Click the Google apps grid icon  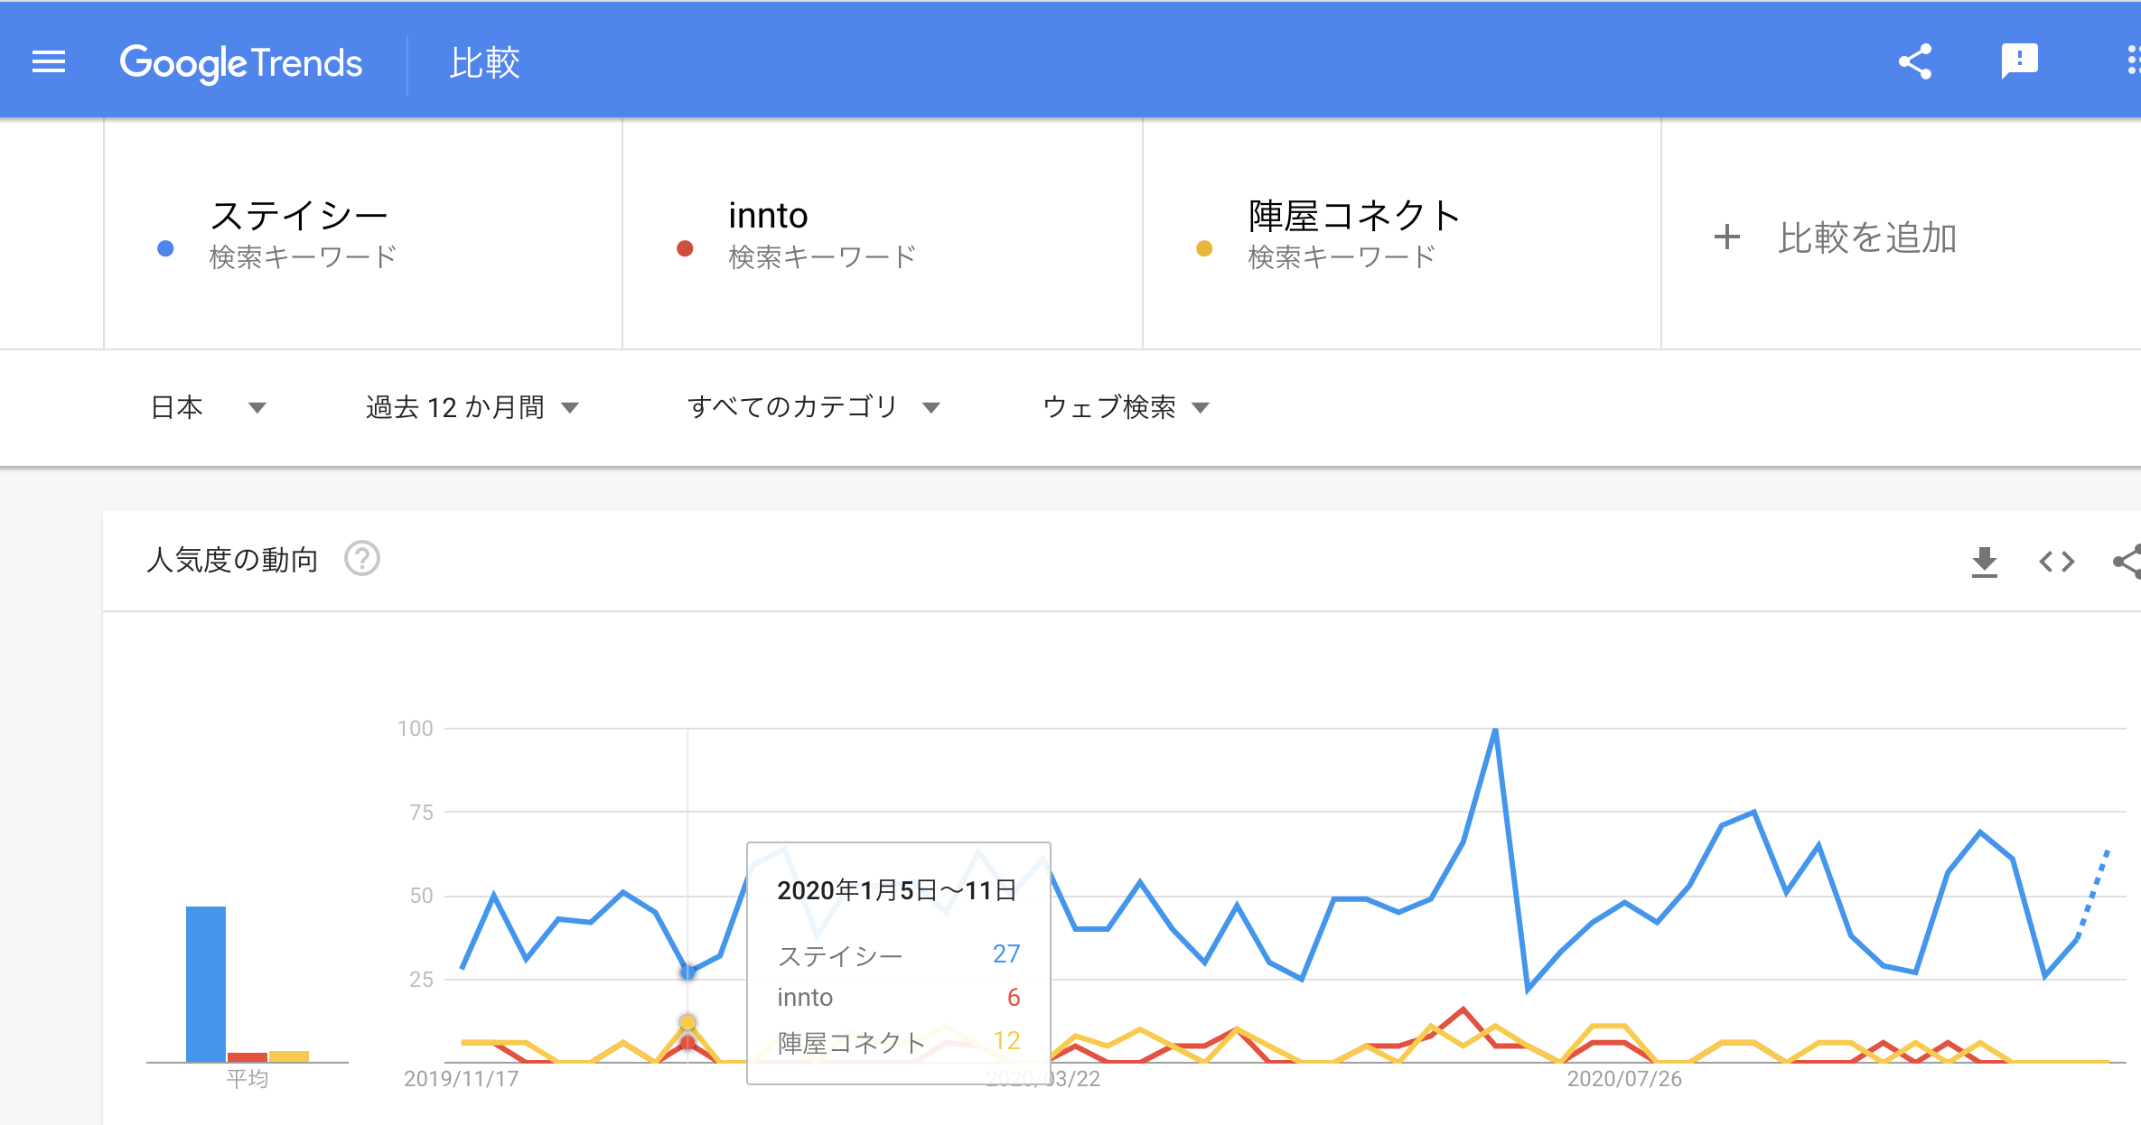[x=2132, y=62]
